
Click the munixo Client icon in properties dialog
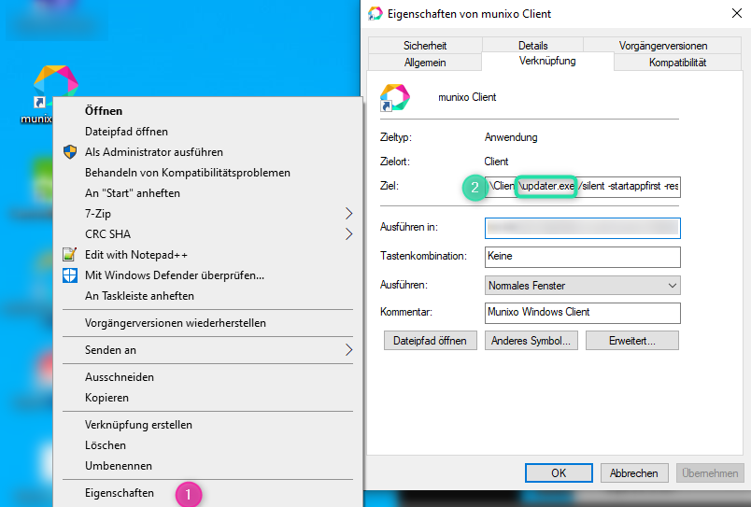click(x=395, y=98)
